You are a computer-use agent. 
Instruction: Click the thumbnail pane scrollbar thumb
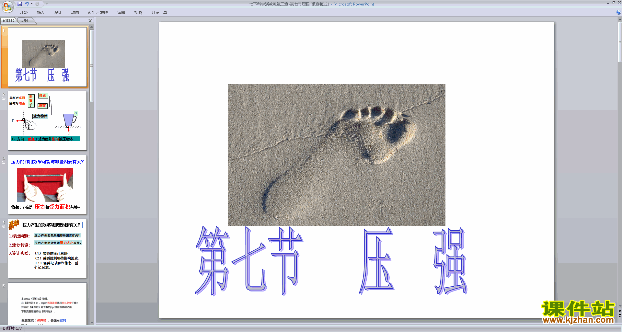click(x=92, y=65)
